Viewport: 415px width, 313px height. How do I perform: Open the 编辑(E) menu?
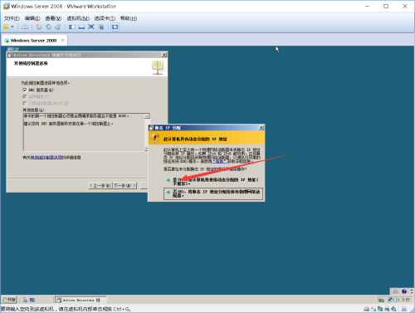32,18
